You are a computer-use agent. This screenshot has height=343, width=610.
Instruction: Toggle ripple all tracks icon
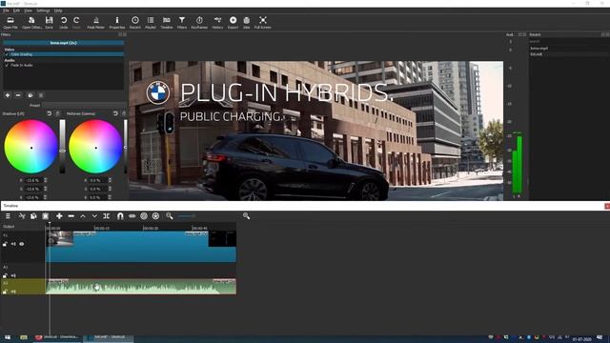tap(155, 216)
